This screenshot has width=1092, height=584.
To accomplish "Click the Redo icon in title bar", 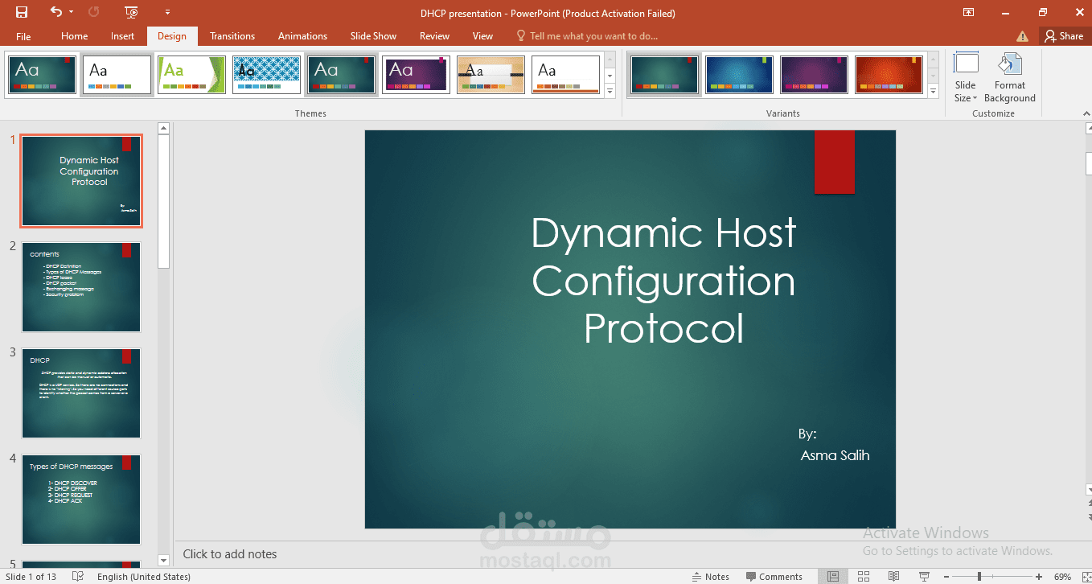I will [94, 12].
